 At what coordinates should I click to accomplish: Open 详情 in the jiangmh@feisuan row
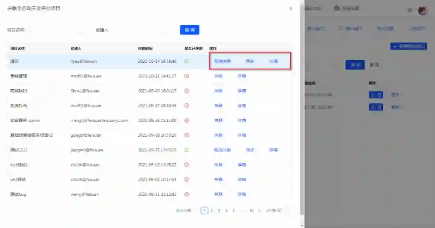coord(273,150)
